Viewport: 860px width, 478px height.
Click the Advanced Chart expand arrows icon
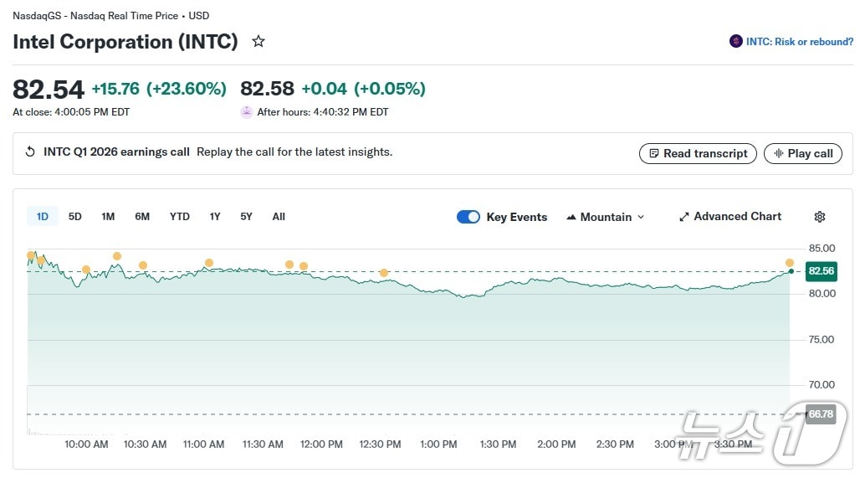pyautogui.click(x=683, y=217)
